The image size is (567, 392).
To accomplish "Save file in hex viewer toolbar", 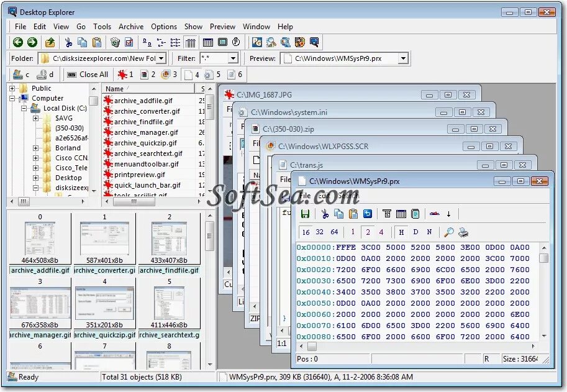I will coord(305,214).
